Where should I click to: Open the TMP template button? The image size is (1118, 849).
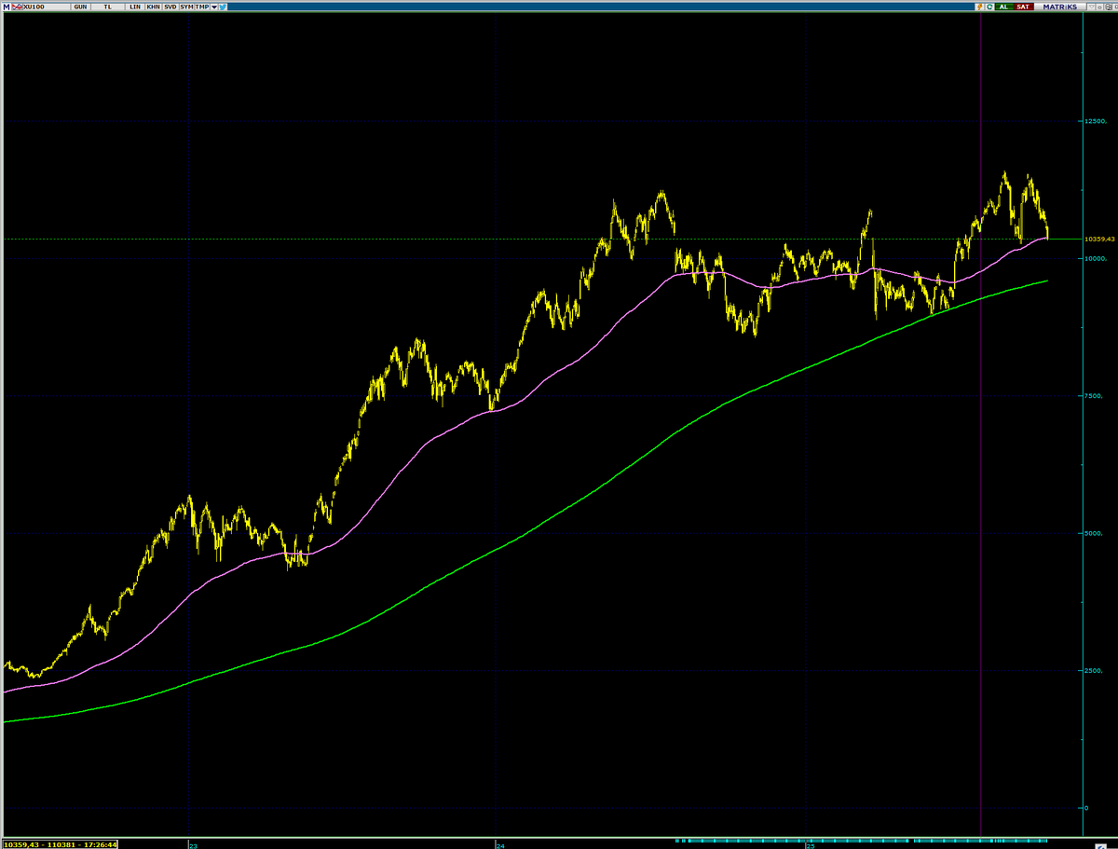tap(202, 7)
